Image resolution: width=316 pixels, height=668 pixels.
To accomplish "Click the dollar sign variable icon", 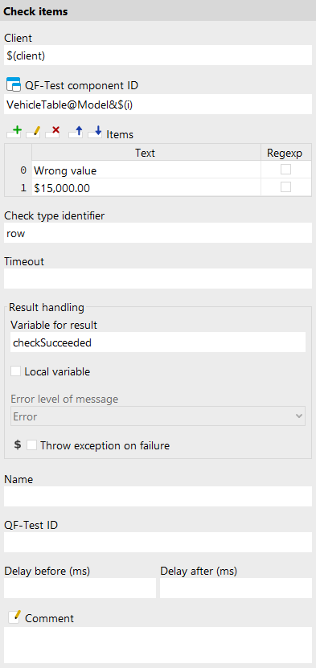I will coord(18,445).
